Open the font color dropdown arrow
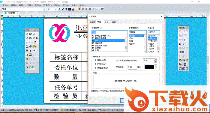Image resolution: width=210 pixels, height=113 pixels. click(76, 9)
